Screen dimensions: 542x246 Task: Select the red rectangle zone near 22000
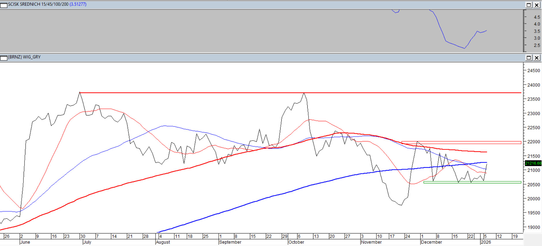coord(462,143)
